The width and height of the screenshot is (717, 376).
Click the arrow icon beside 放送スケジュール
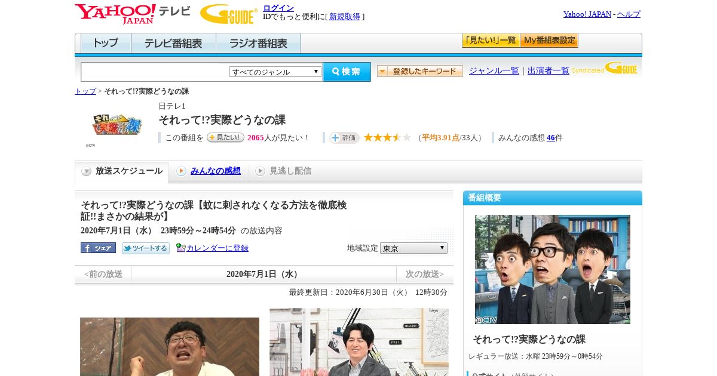coord(87,171)
